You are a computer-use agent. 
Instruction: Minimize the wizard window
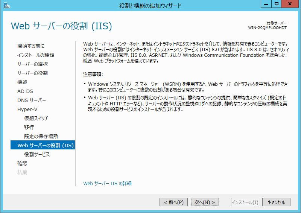(266, 4)
